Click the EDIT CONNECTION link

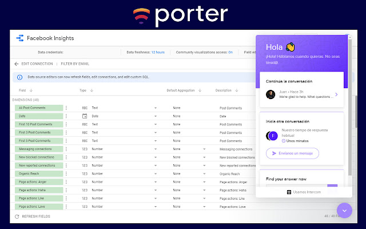tap(37, 64)
